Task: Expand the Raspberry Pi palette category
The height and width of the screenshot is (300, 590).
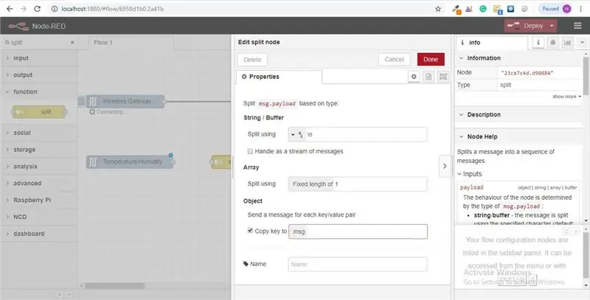Action: coord(38,200)
